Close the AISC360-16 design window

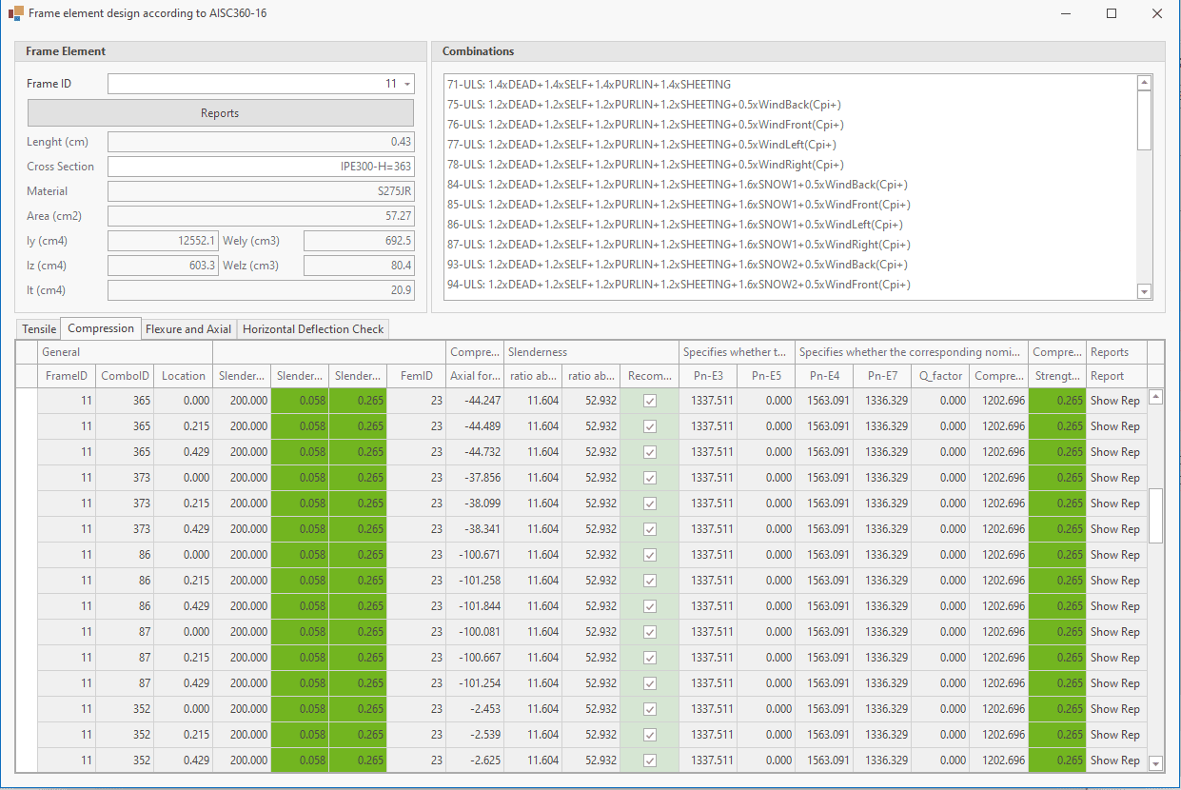[x=1156, y=14]
